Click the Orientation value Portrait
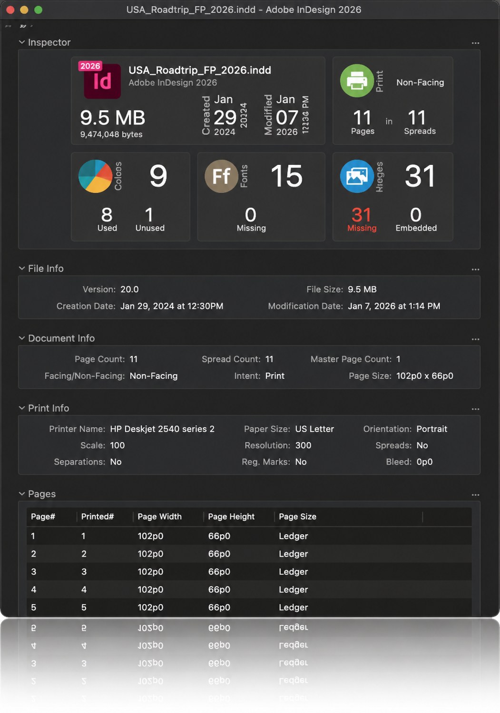Image resolution: width=500 pixels, height=713 pixels. [x=431, y=429]
